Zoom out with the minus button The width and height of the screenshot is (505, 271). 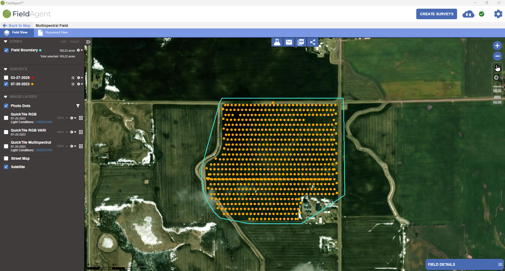click(497, 56)
